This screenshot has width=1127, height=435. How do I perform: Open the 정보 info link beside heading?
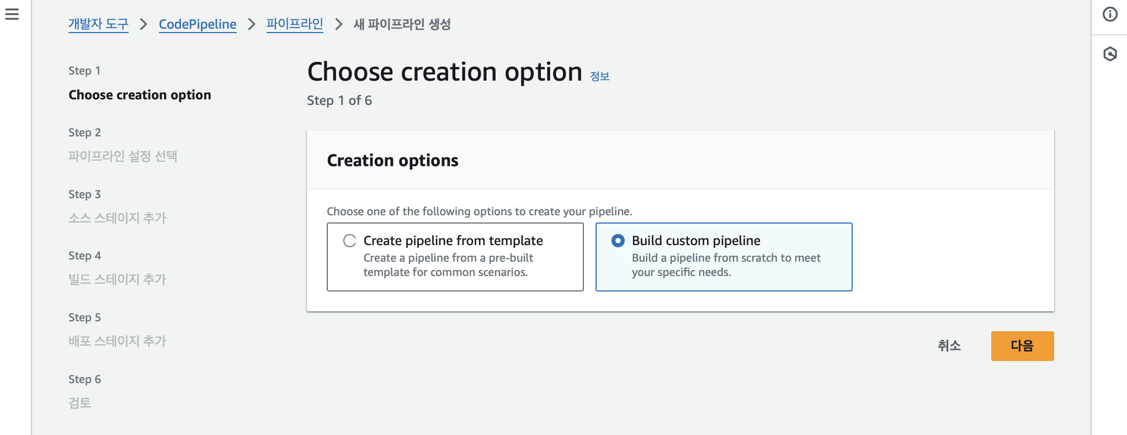click(x=599, y=76)
